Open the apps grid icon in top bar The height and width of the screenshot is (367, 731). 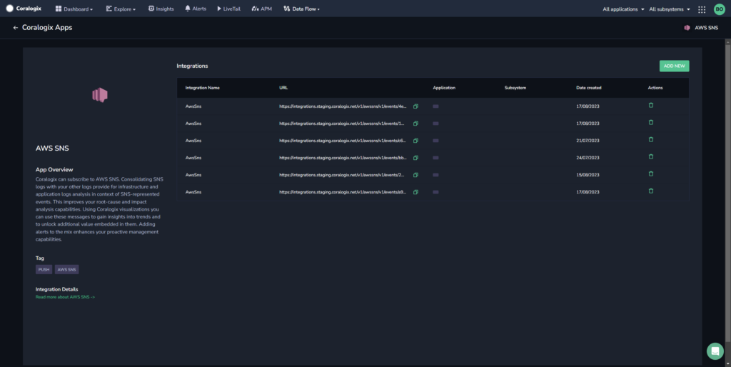tap(702, 9)
